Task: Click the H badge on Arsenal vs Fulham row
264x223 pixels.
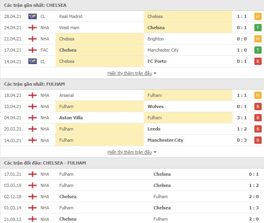Action: tap(258, 95)
